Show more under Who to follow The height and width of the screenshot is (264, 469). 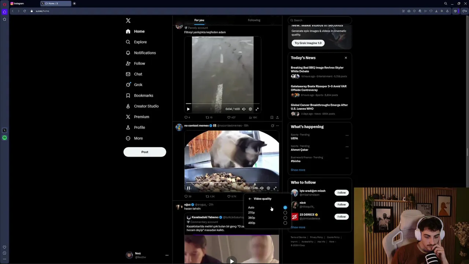coord(298,227)
